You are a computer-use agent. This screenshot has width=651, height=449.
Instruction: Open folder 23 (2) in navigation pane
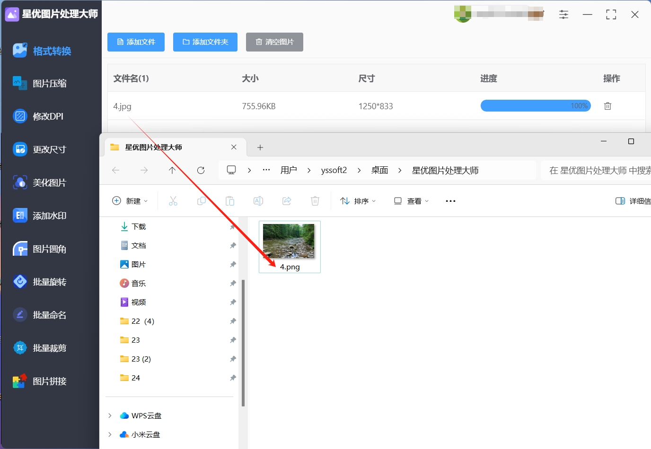[x=135, y=359]
